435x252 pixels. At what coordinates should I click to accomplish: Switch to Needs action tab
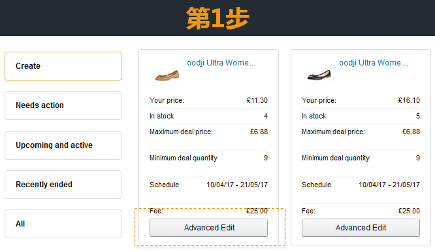tap(63, 105)
